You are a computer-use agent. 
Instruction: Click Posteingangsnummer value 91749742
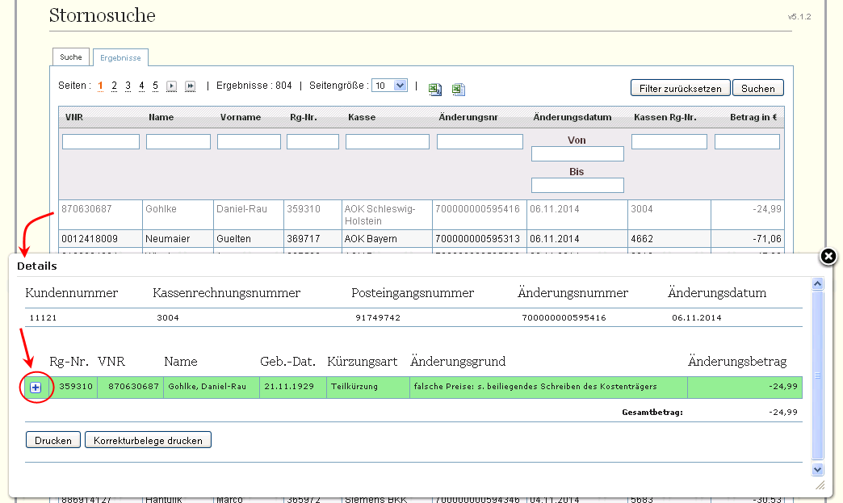378,317
